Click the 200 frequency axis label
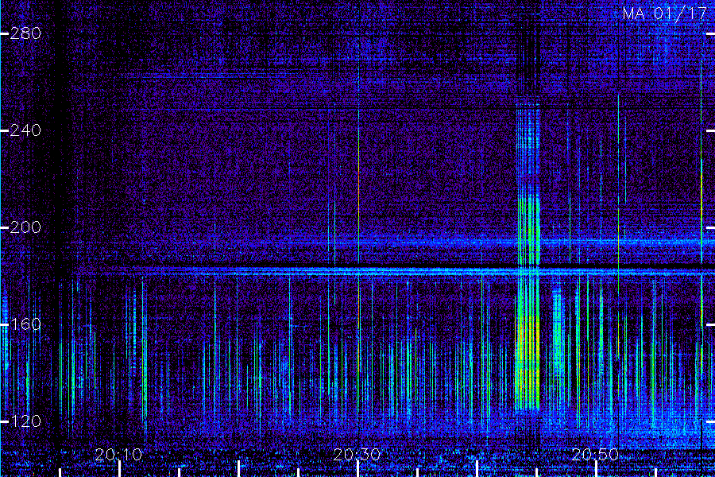 [x=25, y=227]
